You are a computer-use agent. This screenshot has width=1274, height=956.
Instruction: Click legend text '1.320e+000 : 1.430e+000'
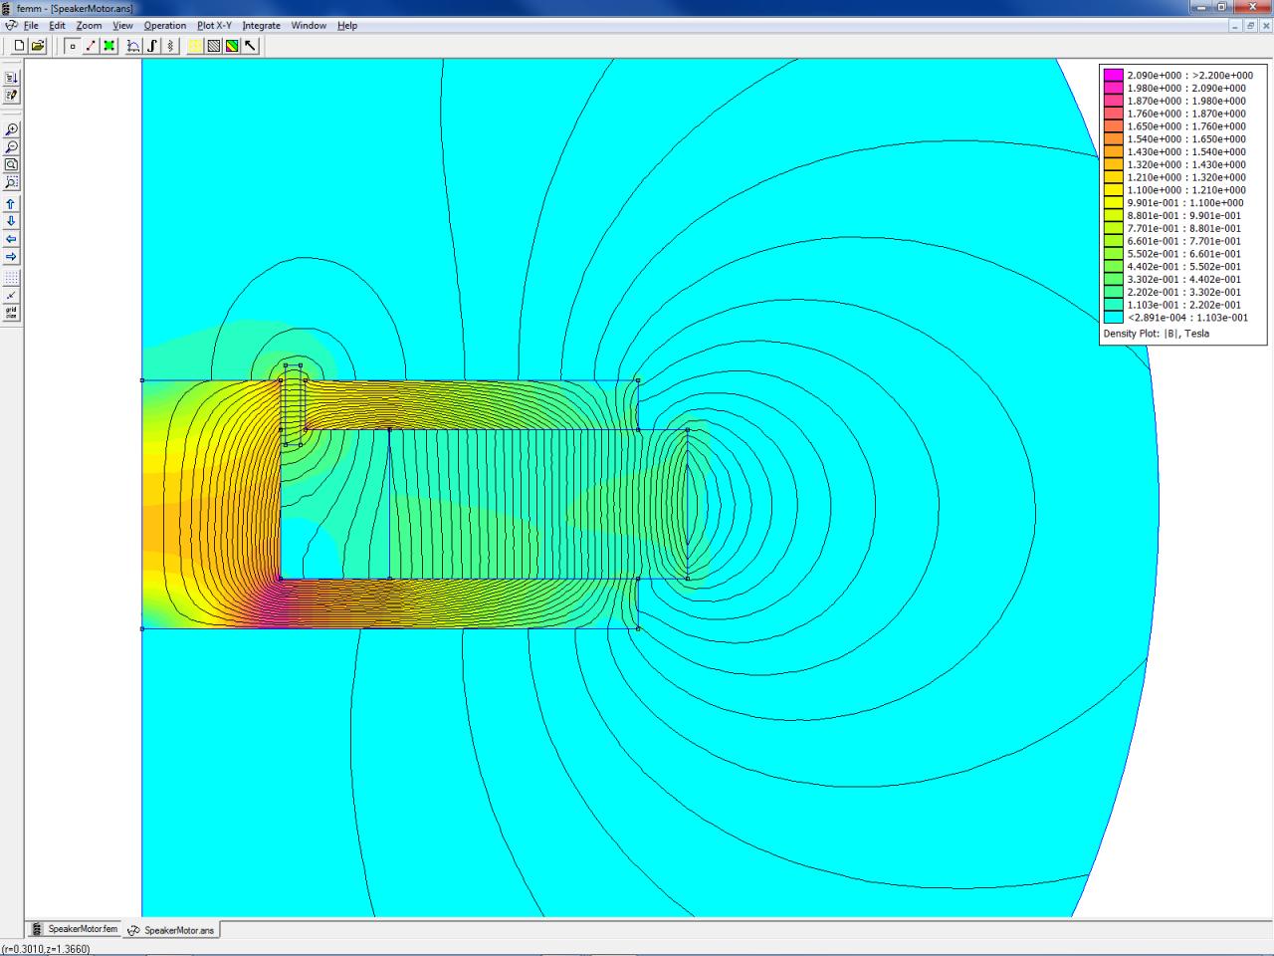[x=1186, y=165]
